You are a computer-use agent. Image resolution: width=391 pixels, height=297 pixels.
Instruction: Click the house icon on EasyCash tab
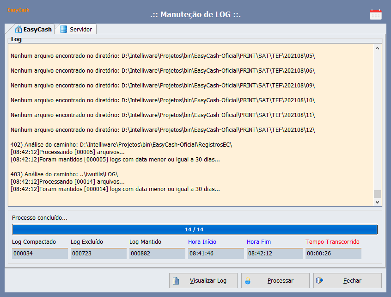(18, 29)
